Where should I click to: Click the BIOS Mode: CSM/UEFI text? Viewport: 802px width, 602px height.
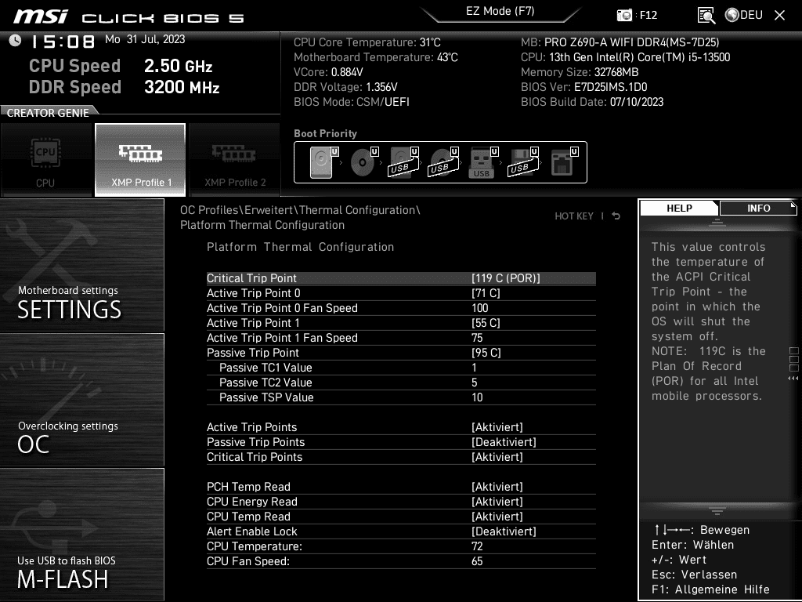(352, 102)
